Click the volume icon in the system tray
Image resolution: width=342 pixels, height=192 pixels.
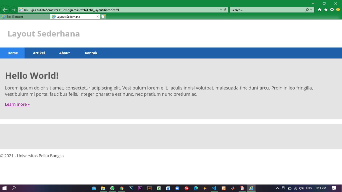301,188
